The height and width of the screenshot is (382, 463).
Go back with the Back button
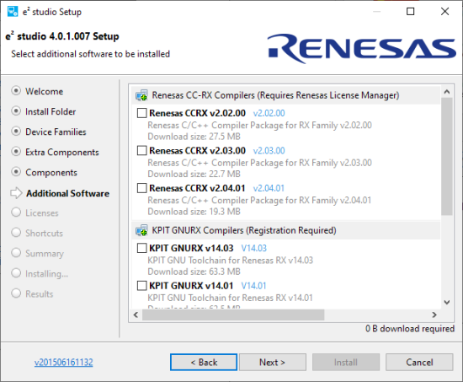(204, 362)
